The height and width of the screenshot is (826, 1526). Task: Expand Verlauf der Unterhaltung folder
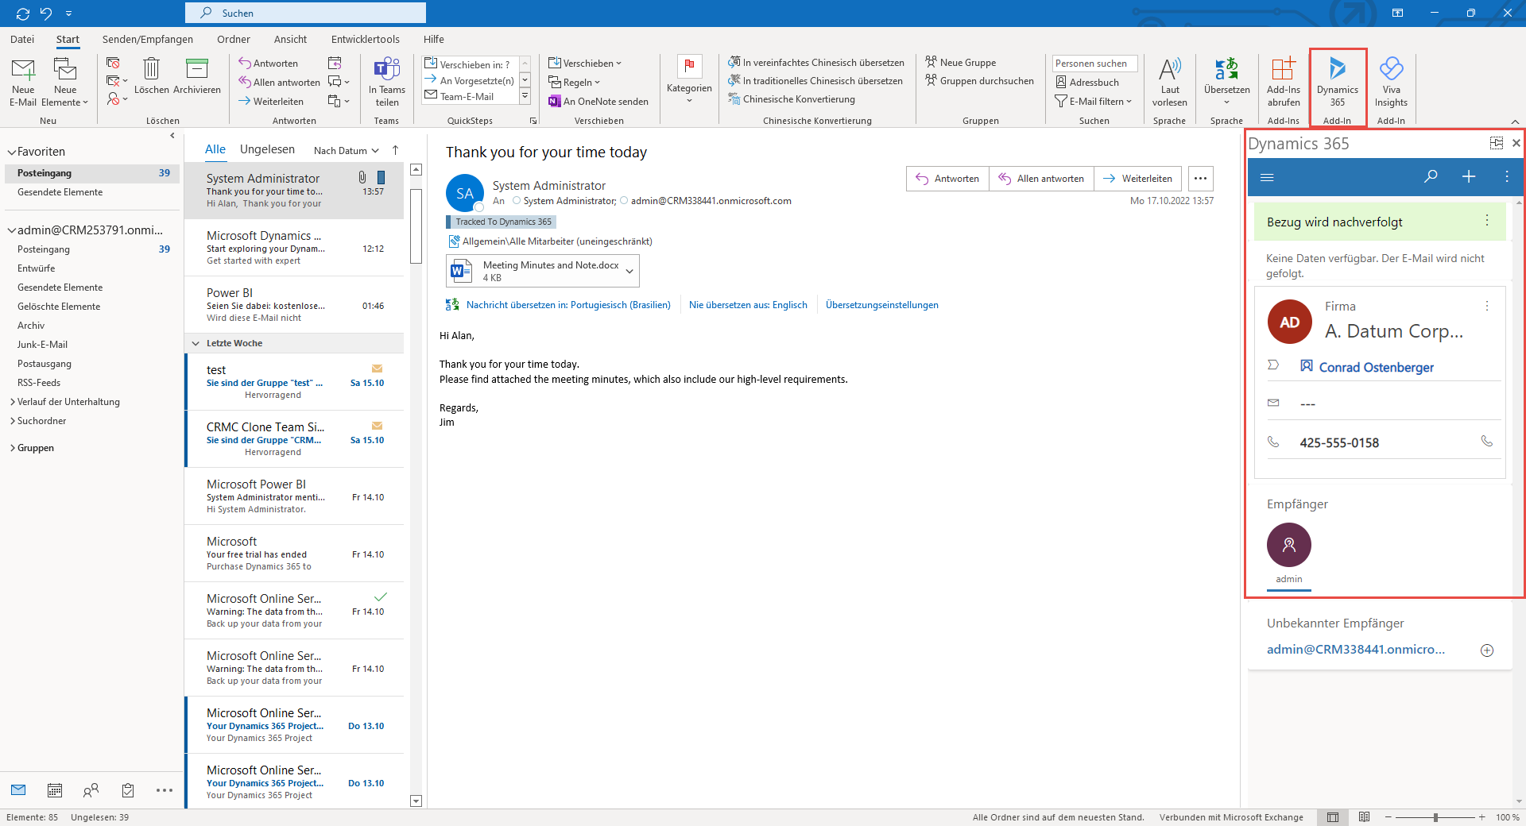pos(13,402)
